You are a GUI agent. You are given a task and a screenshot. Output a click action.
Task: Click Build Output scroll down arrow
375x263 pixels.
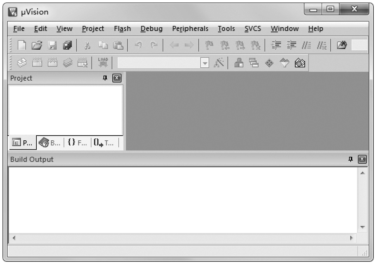[363, 227]
